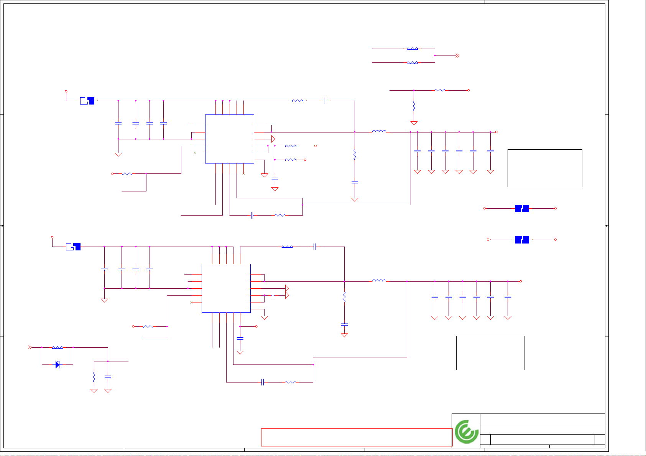Select the lower blue jumper between two red terminals

point(522,240)
